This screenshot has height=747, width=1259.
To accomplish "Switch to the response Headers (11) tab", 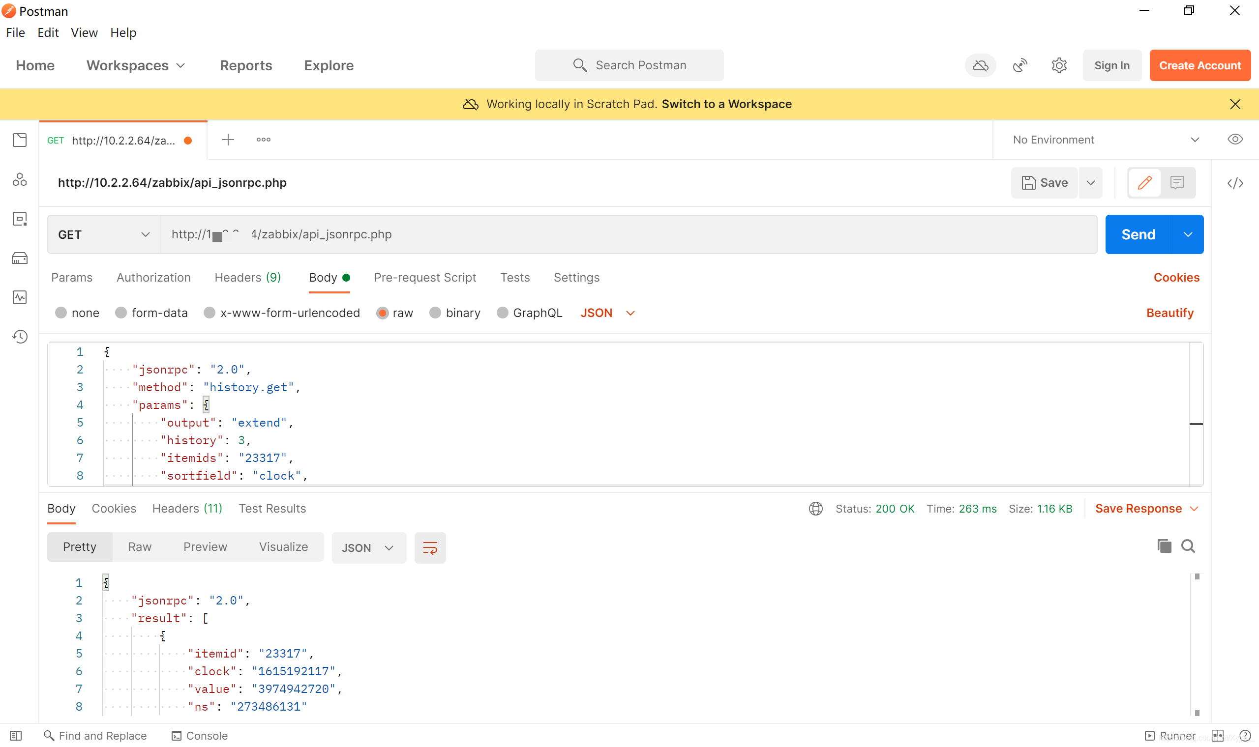I will pos(187,509).
